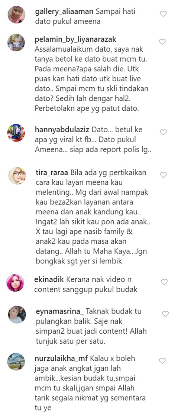Like gallery_aliaaman's comment with the heart
The image size is (181, 415).
pos(163,14)
